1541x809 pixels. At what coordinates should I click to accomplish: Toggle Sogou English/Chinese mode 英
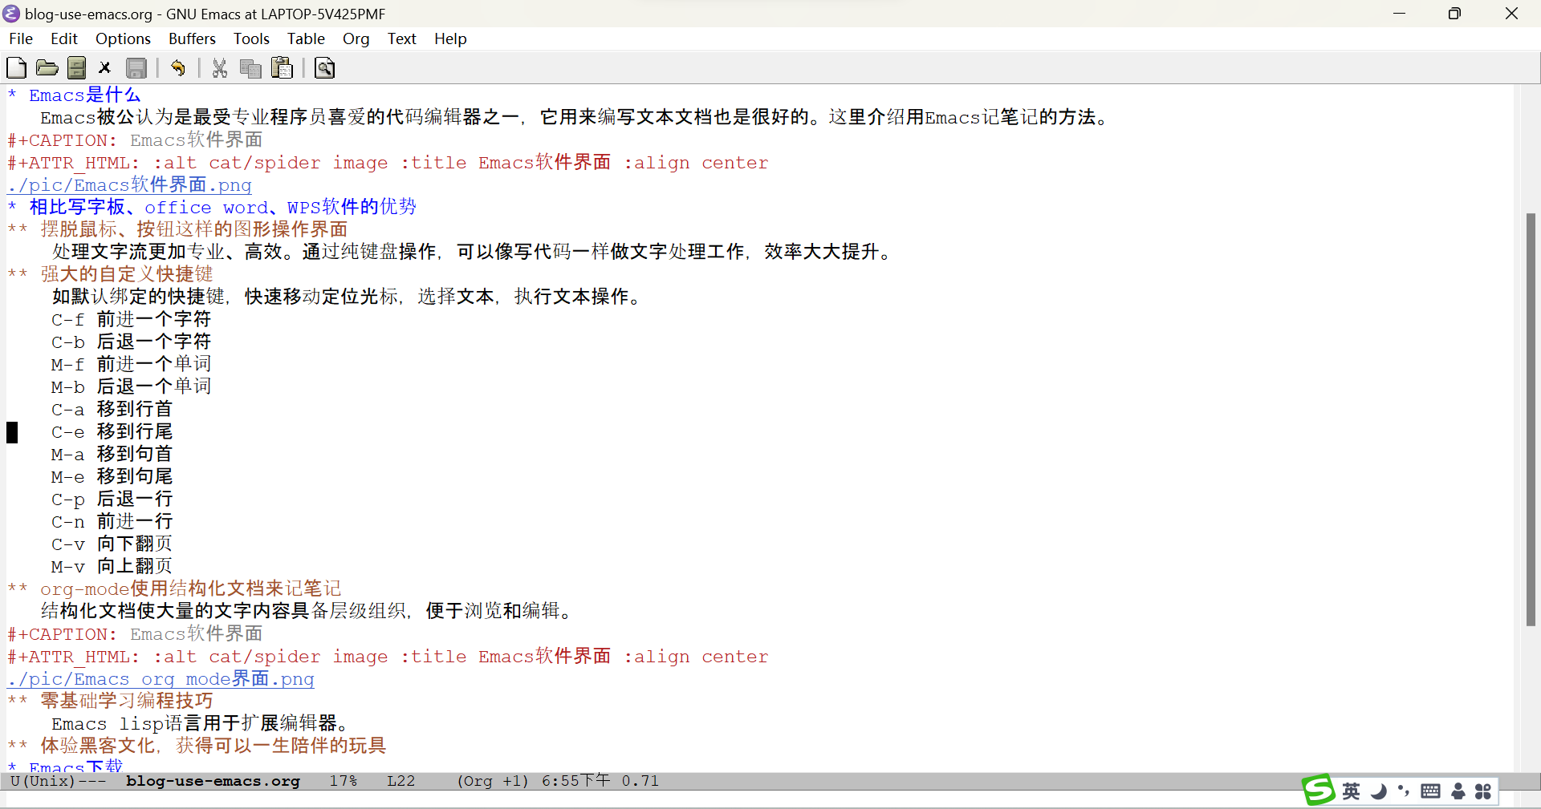click(1352, 791)
